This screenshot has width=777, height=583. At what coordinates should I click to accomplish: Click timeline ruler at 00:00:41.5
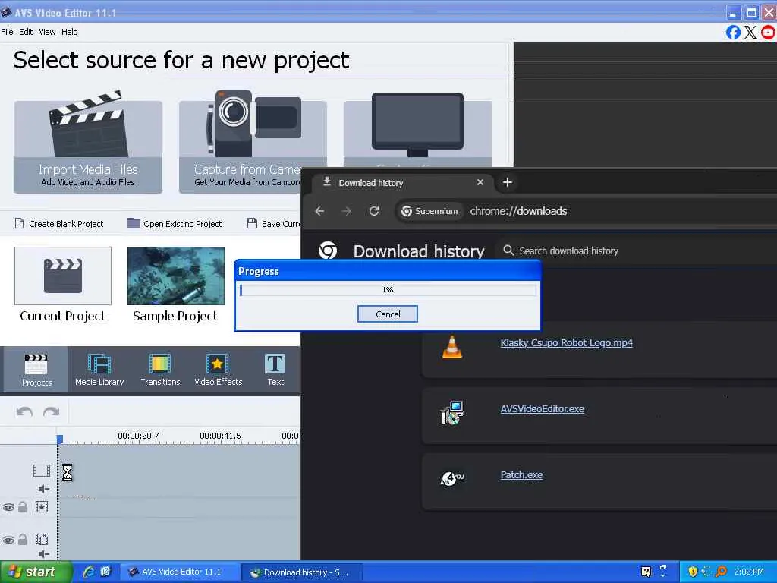coord(220,436)
